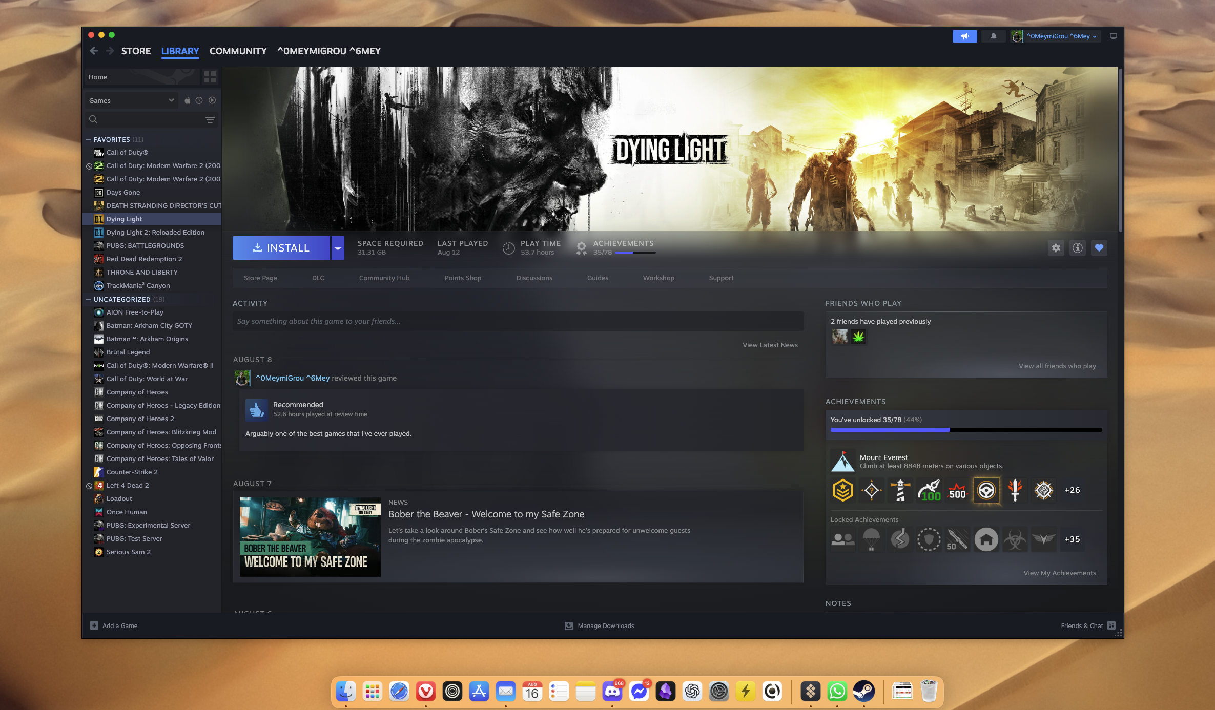Click the library search magnifier icon

(93, 119)
